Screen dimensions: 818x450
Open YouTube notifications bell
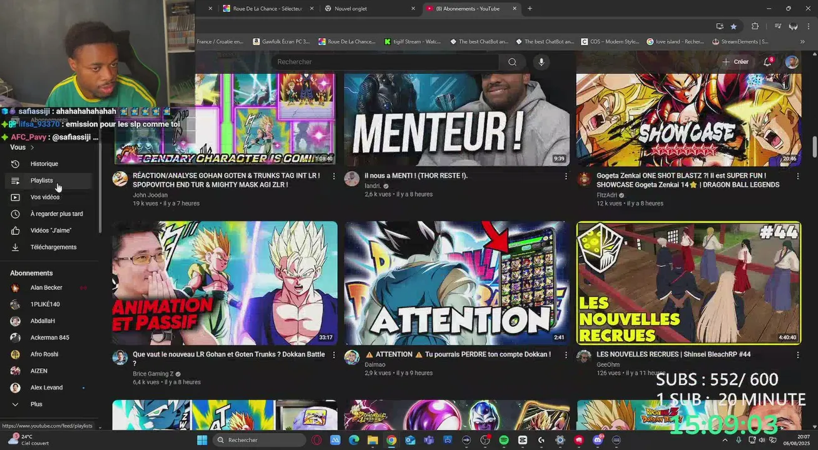767,62
